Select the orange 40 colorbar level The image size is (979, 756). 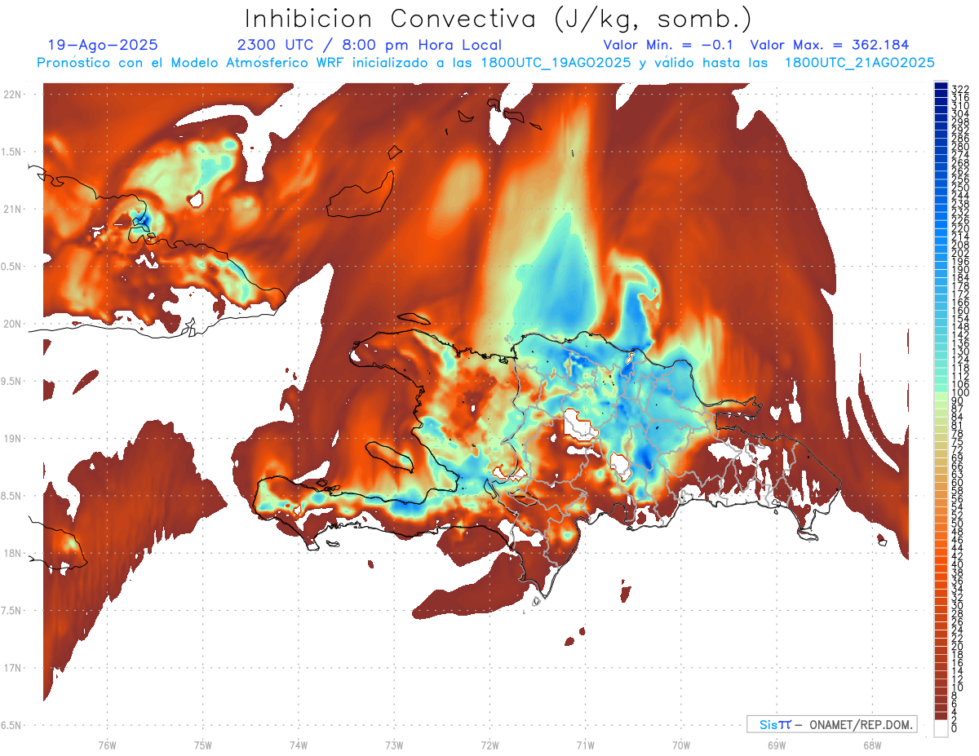[x=941, y=564]
